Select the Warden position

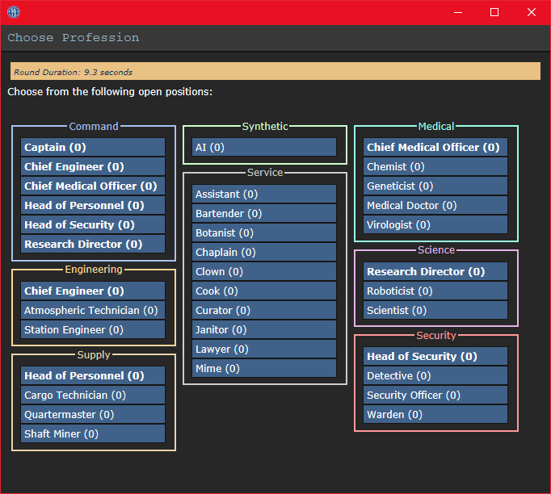(x=435, y=414)
